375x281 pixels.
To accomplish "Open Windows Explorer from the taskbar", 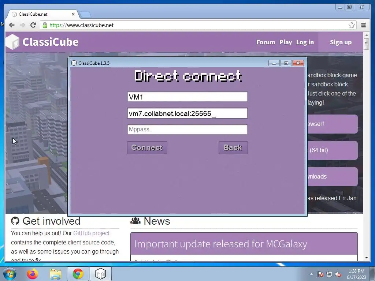I will (55, 274).
